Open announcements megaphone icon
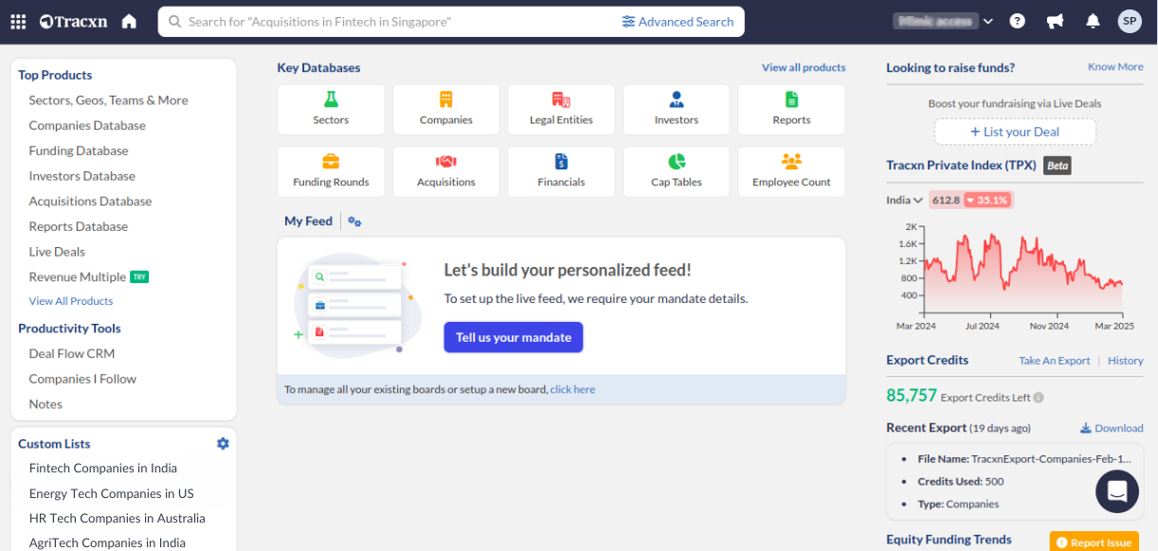The height and width of the screenshot is (551, 1158). (x=1055, y=21)
